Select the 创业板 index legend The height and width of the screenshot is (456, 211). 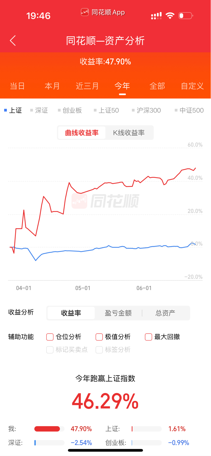pos(70,110)
